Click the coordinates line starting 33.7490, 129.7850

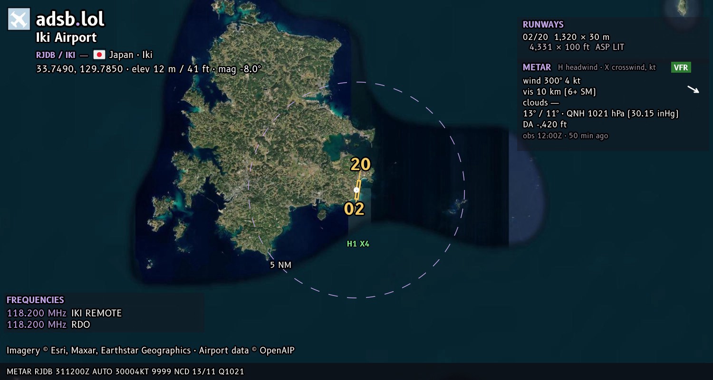(x=149, y=69)
